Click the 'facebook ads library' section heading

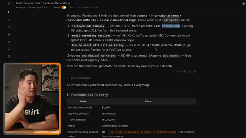pos(90,95)
